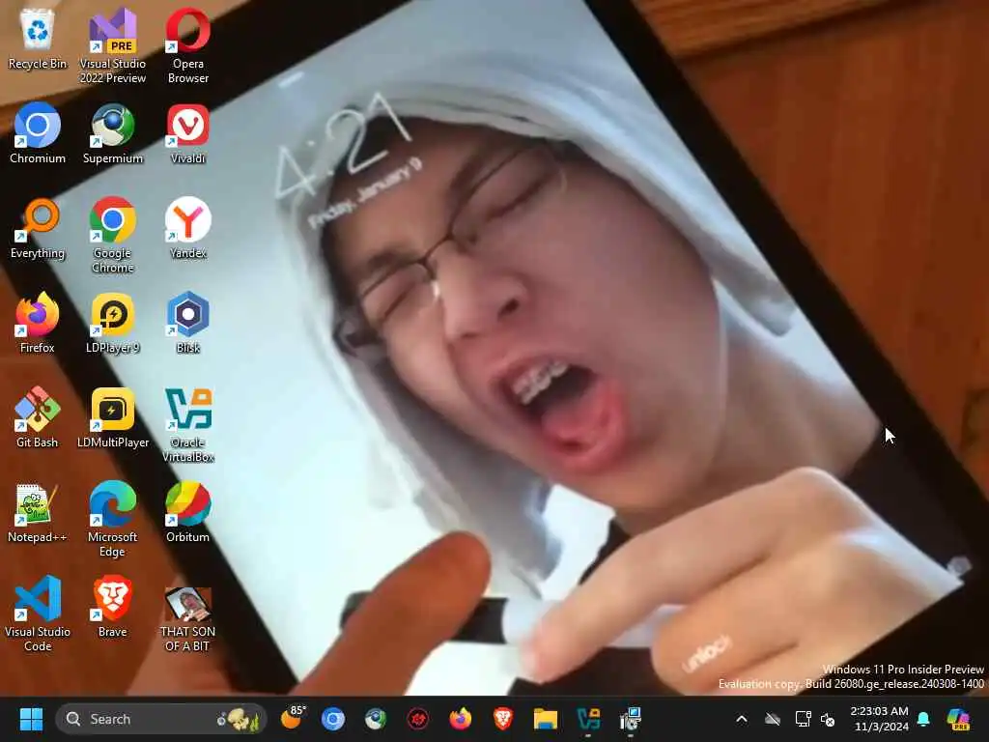Open Copilot preview in taskbar

tap(959, 719)
